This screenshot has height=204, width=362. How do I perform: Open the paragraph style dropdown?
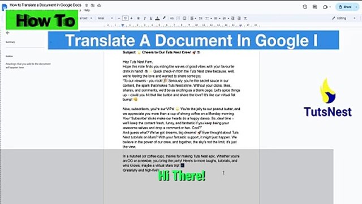coord(85,18)
